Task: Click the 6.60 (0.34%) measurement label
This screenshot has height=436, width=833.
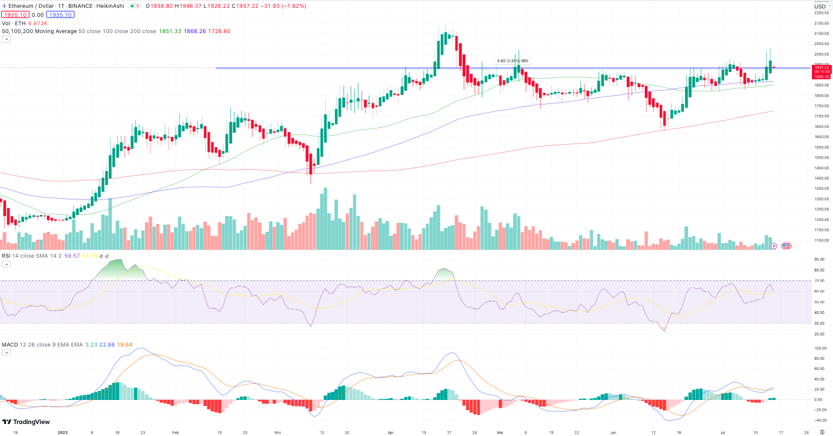Action: (513, 61)
